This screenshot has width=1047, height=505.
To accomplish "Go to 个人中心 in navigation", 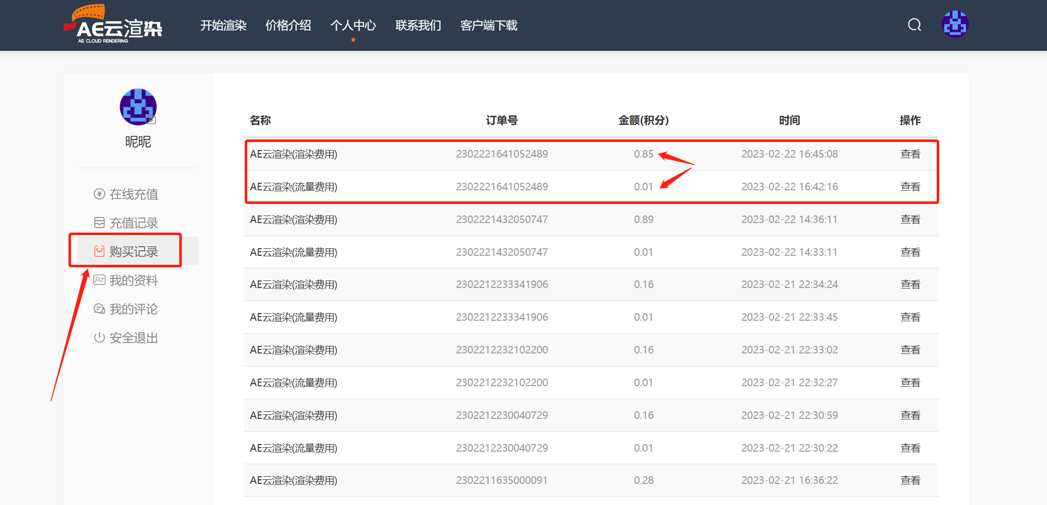I will pos(353,25).
